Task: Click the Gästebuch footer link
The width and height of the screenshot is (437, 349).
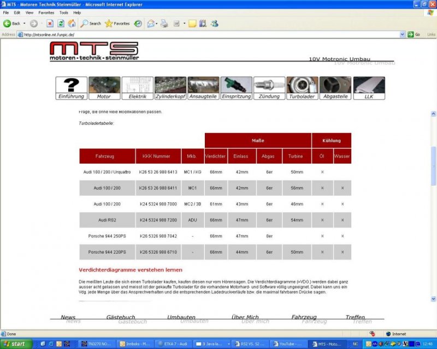Action: coord(120,317)
